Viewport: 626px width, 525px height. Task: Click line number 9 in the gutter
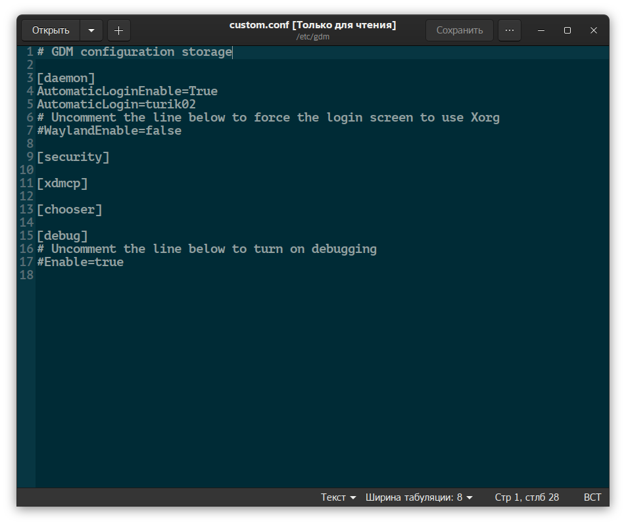coord(30,157)
